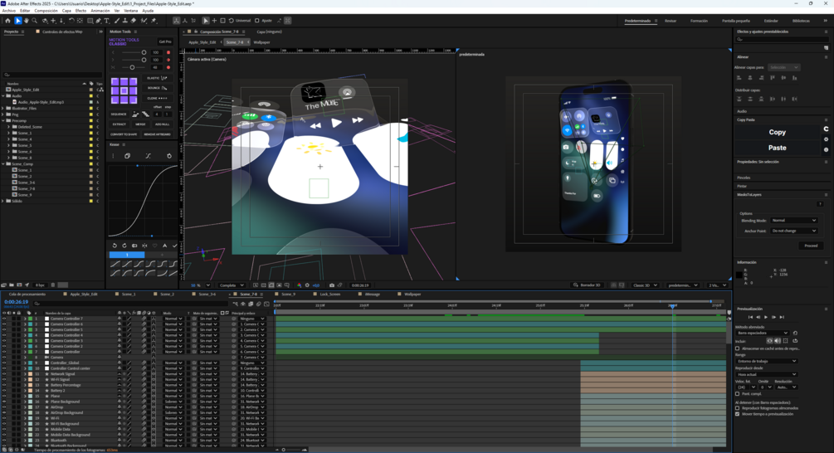The image size is (834, 453).
Task: Choose the Type (T) text tool
Action: pyautogui.click(x=106, y=21)
